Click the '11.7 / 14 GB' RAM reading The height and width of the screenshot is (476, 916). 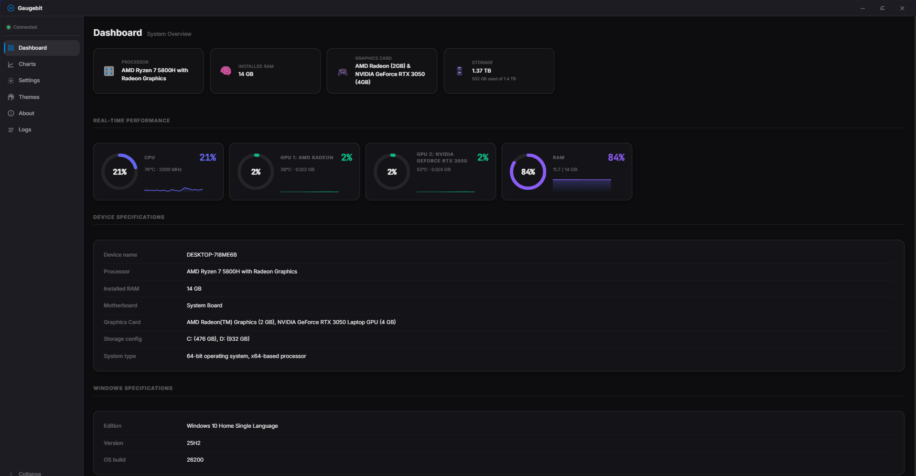[565, 170]
